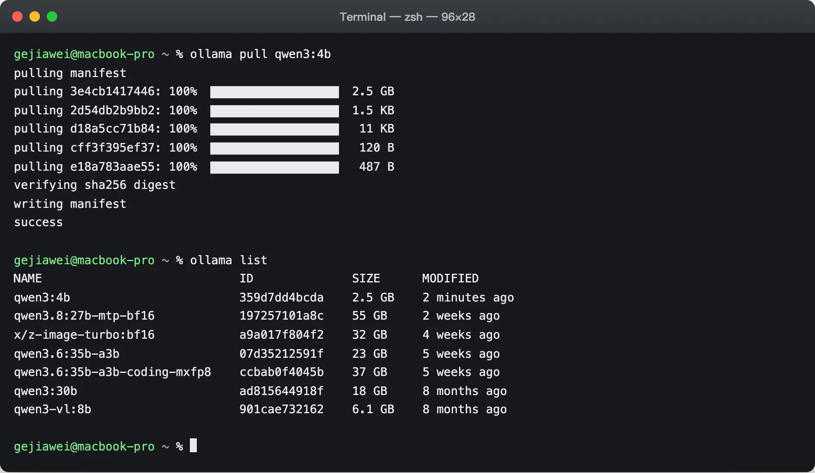Click the '2 weeks ago' modified value
815x473 pixels.
[461, 316]
